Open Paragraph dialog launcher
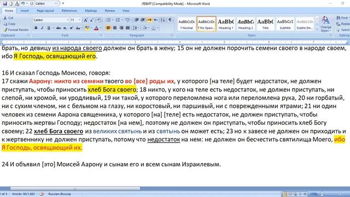This screenshot has width=350, height=197. coord(172,35)
